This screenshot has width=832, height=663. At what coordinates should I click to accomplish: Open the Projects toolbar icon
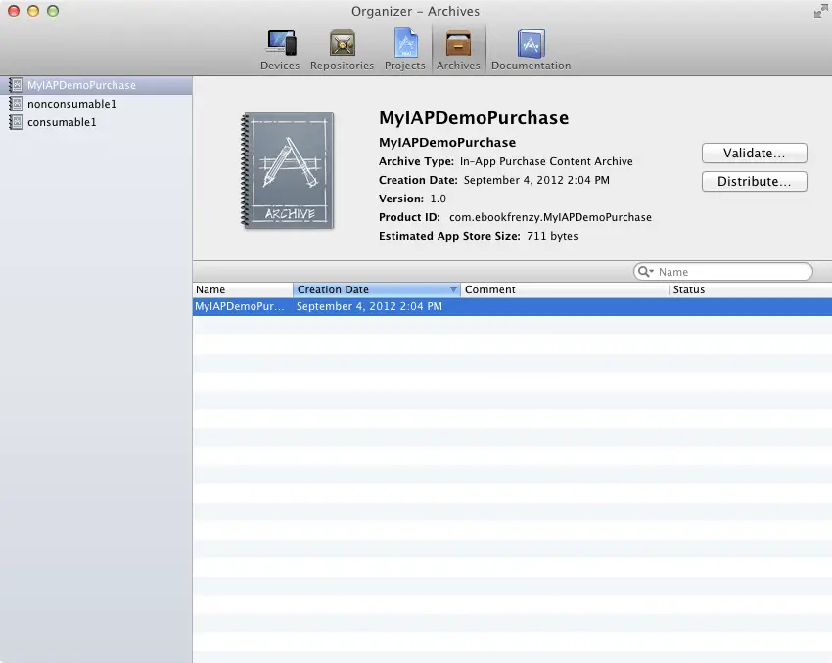(x=404, y=49)
